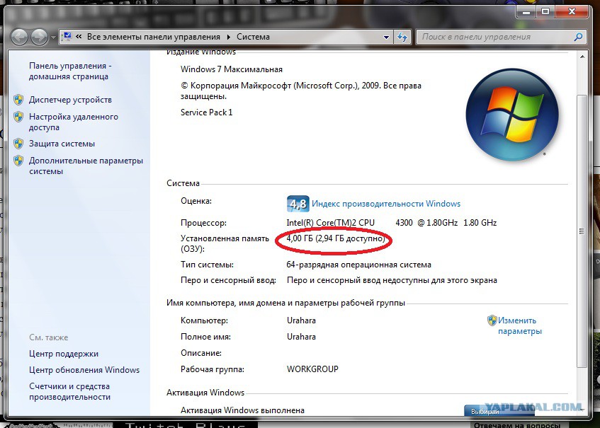This screenshot has width=600, height=428.
Task: Click shield icon beside 'Диспетчер устройств'
Action: (18, 100)
